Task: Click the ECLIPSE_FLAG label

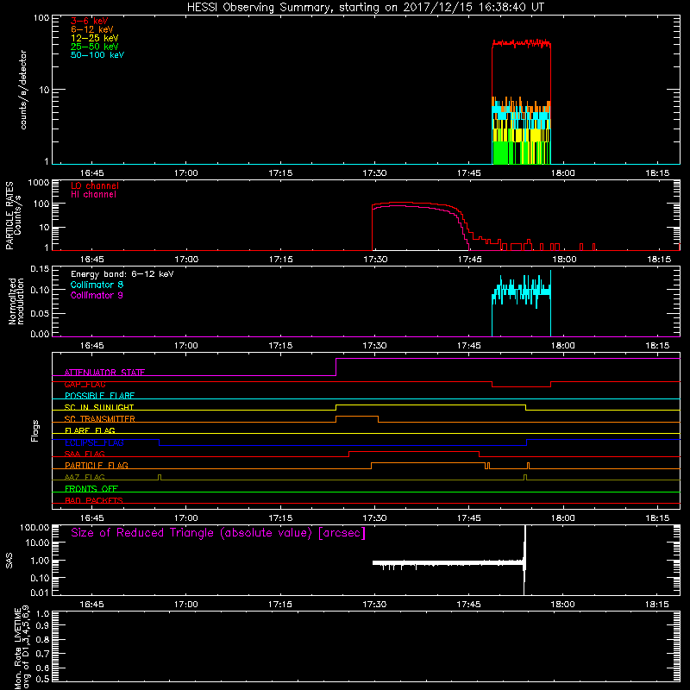Action: tap(94, 442)
